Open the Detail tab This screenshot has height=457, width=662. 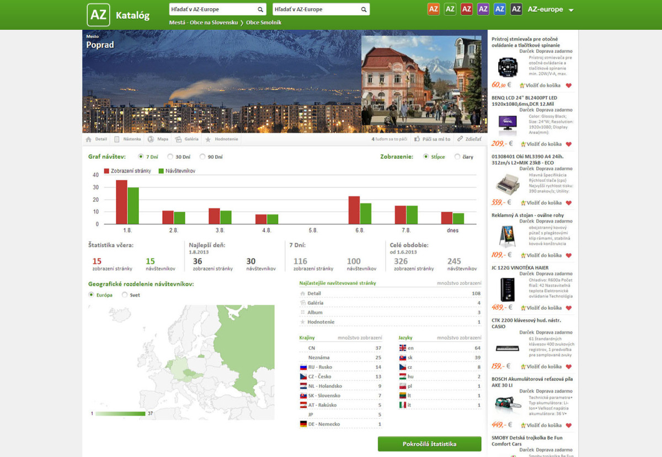pyautogui.click(x=97, y=139)
